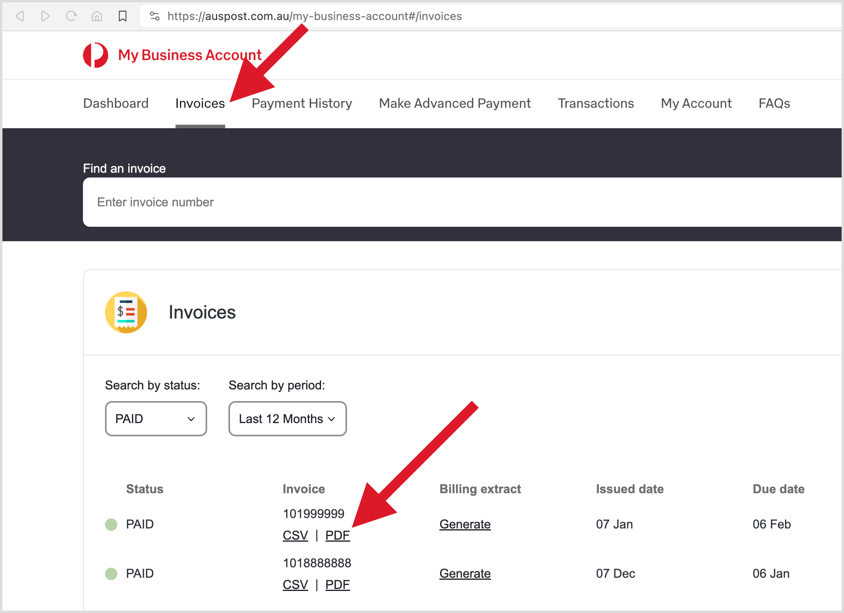
Task: Click the green PAID status indicator dot
Action: point(111,524)
